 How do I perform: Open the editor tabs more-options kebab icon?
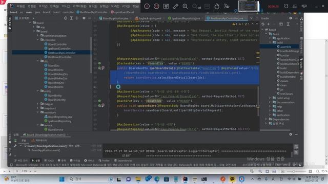(257, 18)
